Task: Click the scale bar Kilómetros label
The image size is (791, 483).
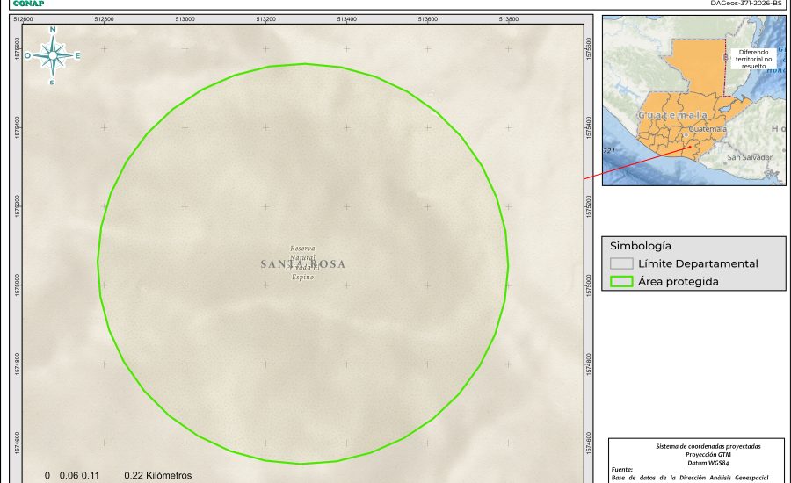Action: point(158,475)
